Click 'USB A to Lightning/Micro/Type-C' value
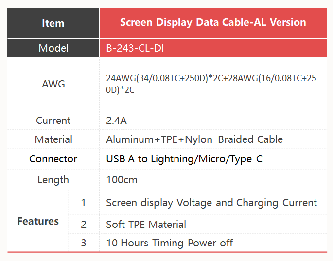 [x=184, y=159]
